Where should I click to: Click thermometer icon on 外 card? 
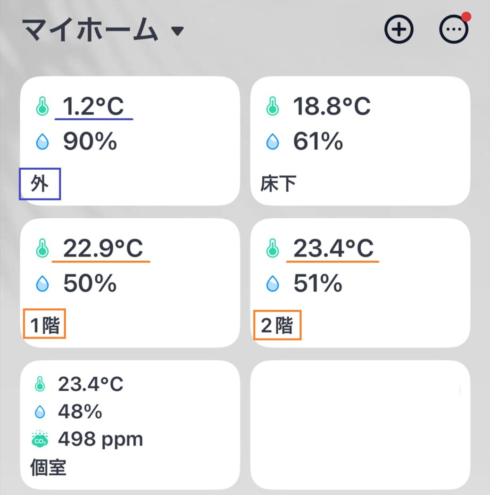tap(42, 107)
